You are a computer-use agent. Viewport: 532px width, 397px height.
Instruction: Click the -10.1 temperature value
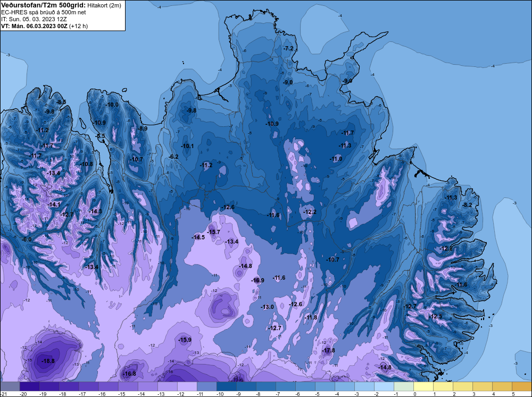187,146
